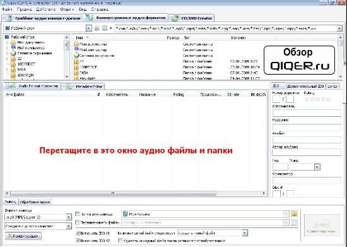Image resolution: width=347 pixels, height=247 pixels.
Task: Click the Bit rate column header
Action: point(233,95)
